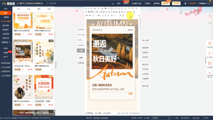
Task: Insert a special character (omega)
Action: click(x=103, y=15)
